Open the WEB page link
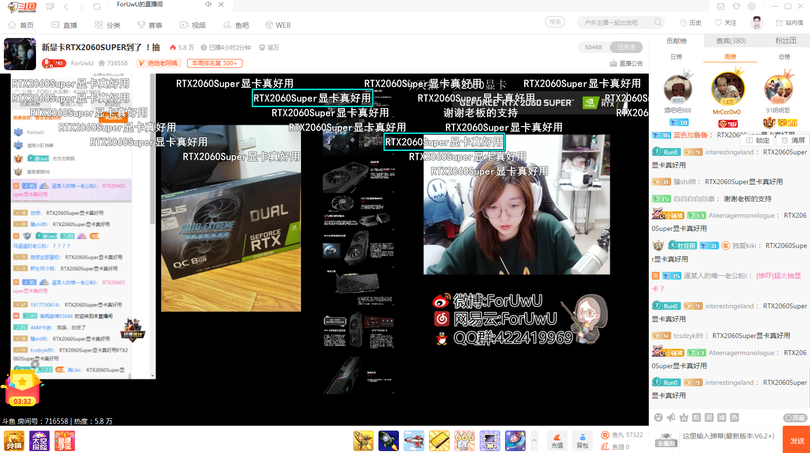The image size is (810, 453). coord(278,25)
